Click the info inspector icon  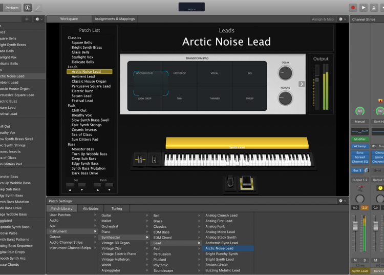click(27, 8)
